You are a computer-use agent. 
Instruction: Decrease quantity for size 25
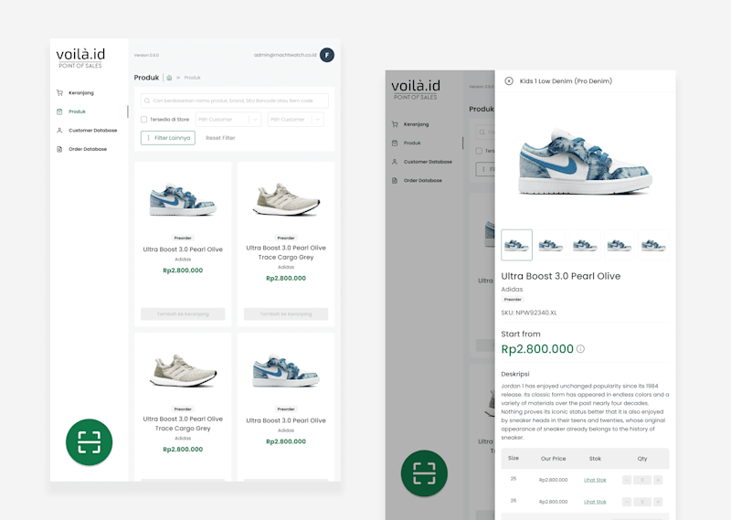click(627, 480)
